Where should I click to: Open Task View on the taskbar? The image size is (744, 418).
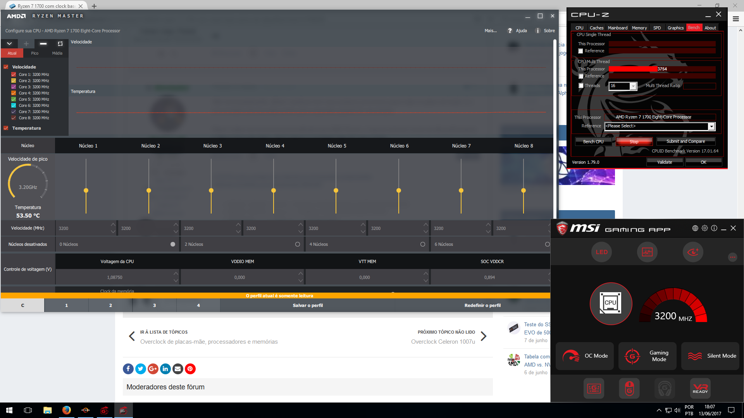pyautogui.click(x=28, y=410)
